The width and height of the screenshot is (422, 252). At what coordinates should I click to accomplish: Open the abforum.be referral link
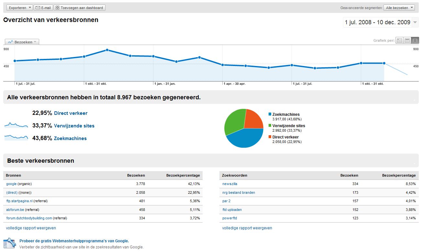point(15,210)
